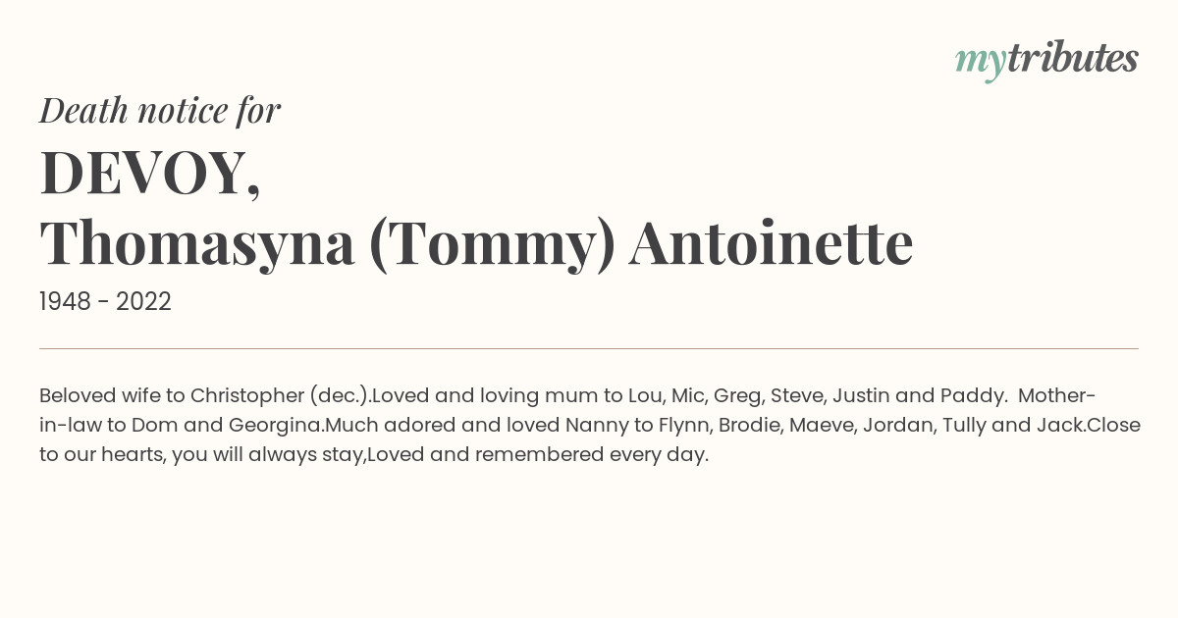
Task: Click the green 'my' part of the logo
Action: 980,64
